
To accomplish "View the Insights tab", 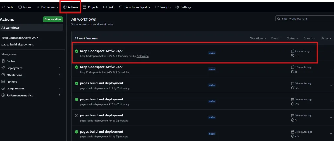I will 163,7.
